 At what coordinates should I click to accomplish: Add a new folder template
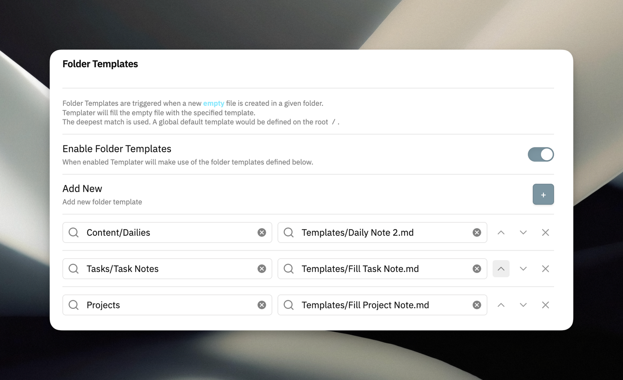543,194
